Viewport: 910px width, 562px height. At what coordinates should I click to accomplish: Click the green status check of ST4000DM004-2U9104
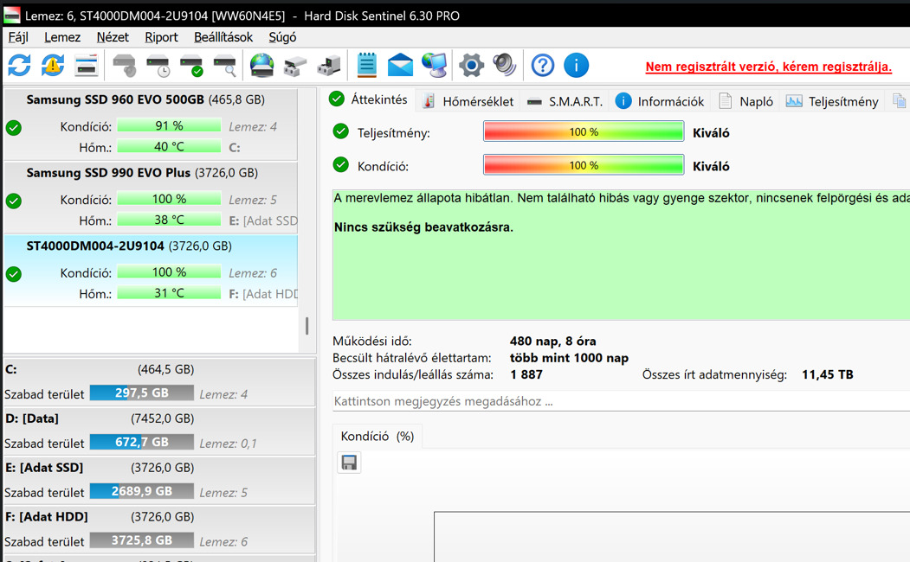tap(14, 274)
